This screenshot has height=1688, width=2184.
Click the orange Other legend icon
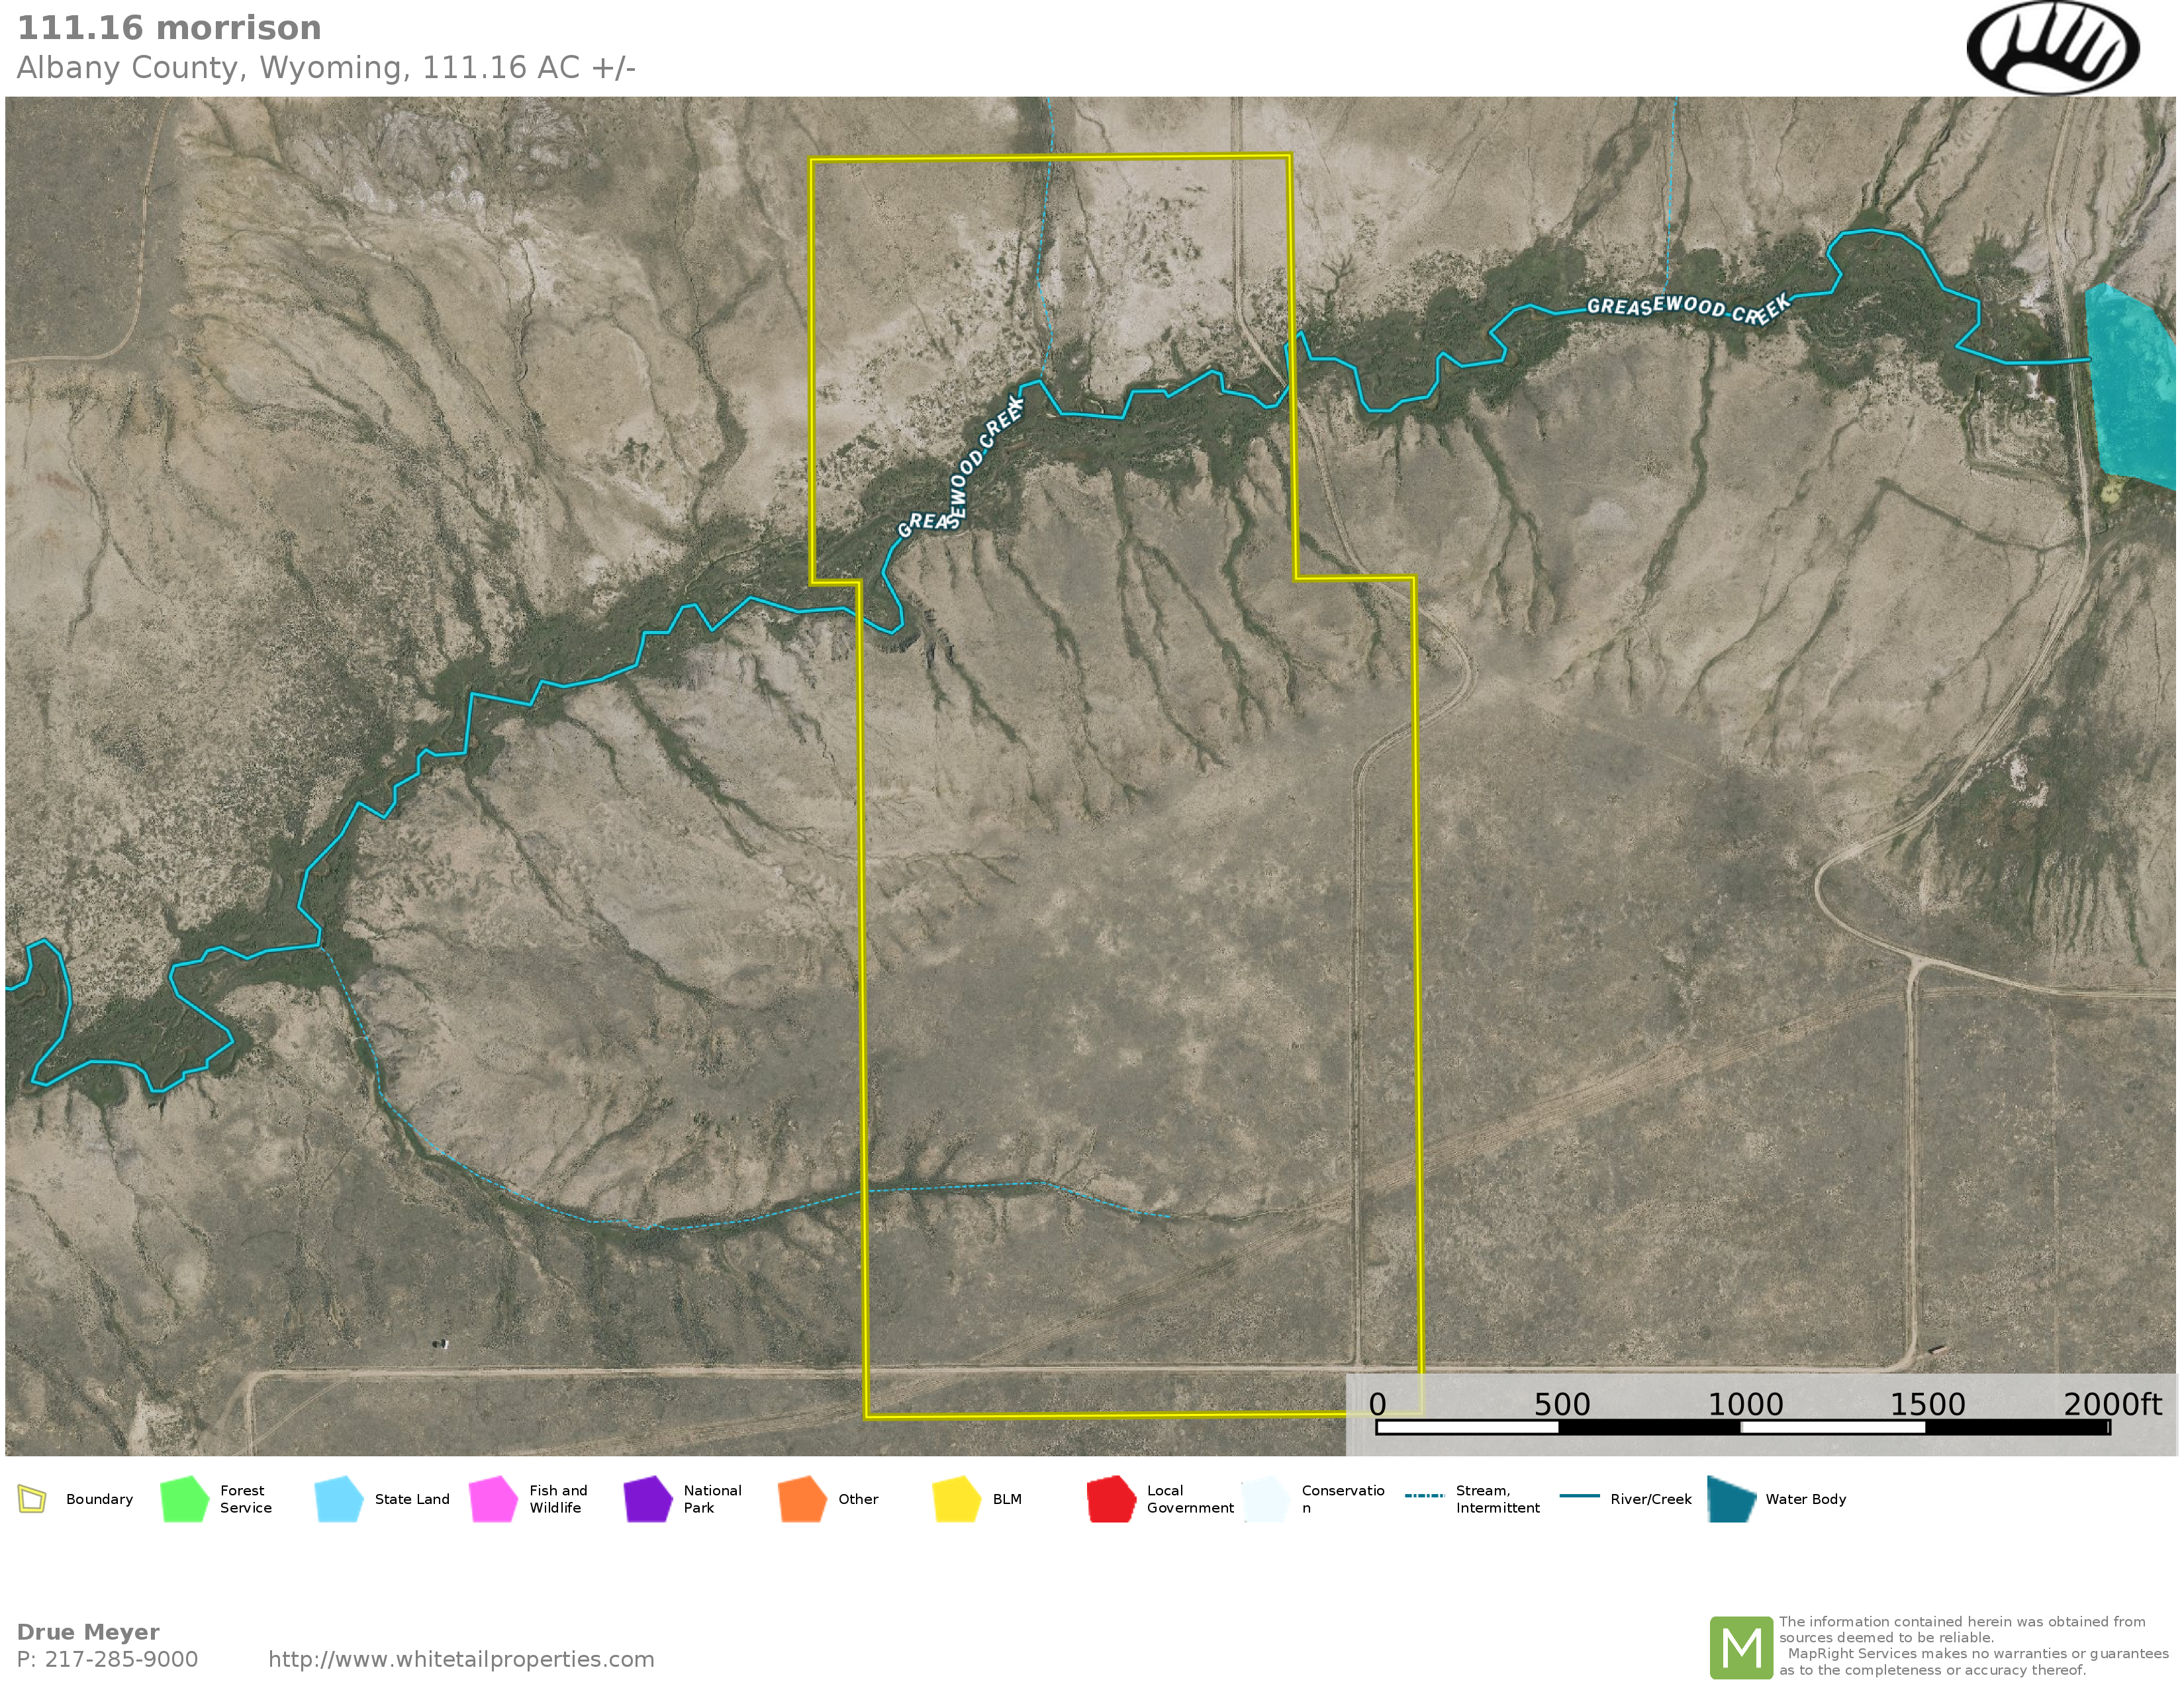pyautogui.click(x=802, y=1499)
